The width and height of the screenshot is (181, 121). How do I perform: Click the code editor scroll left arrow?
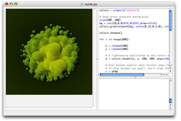(x=164, y=75)
